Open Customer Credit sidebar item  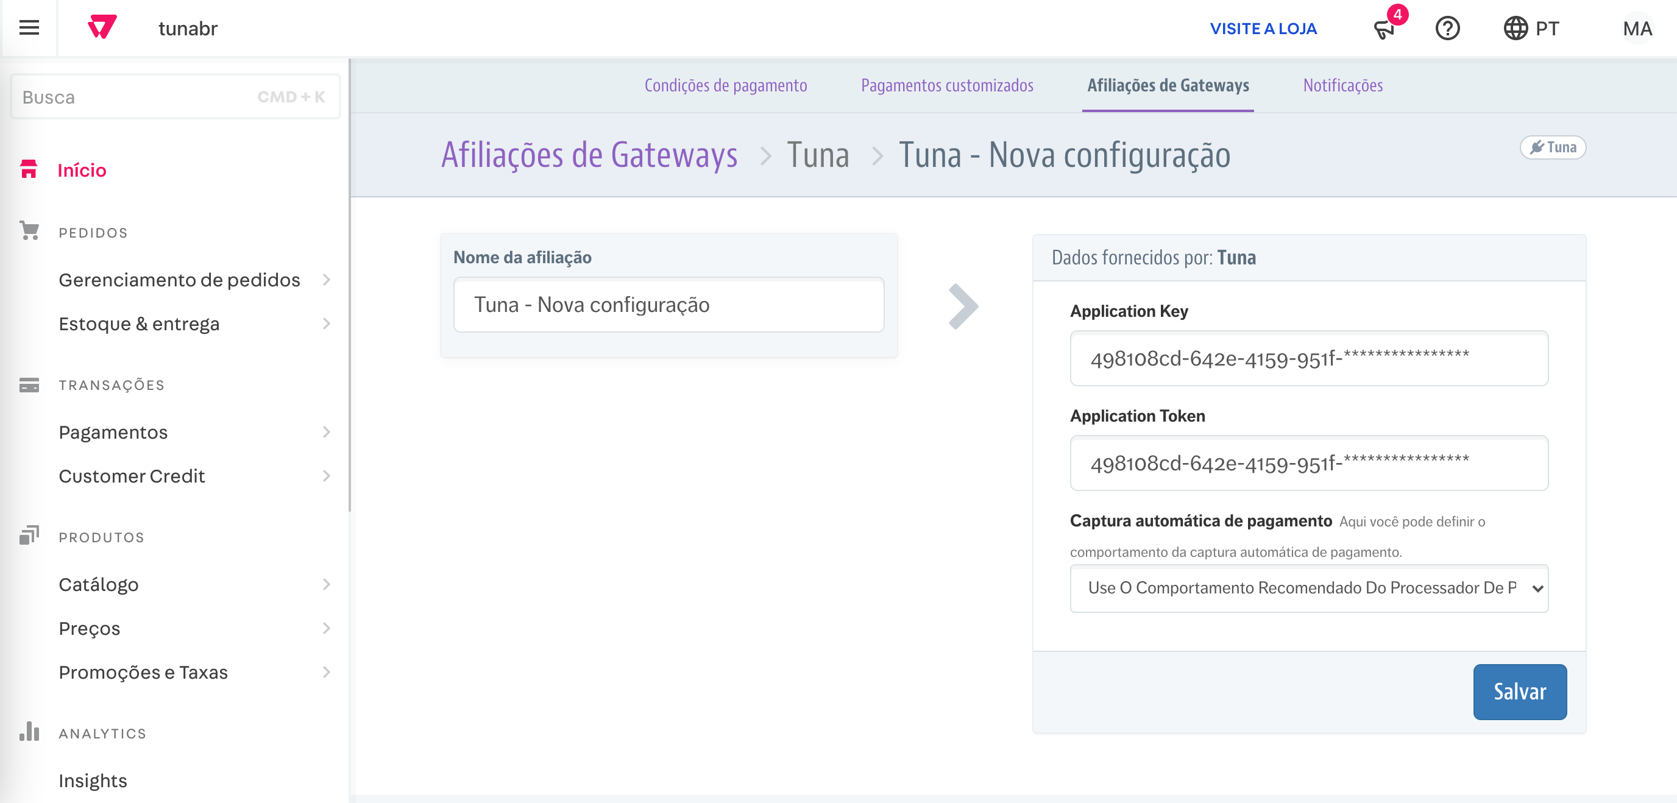tap(132, 476)
